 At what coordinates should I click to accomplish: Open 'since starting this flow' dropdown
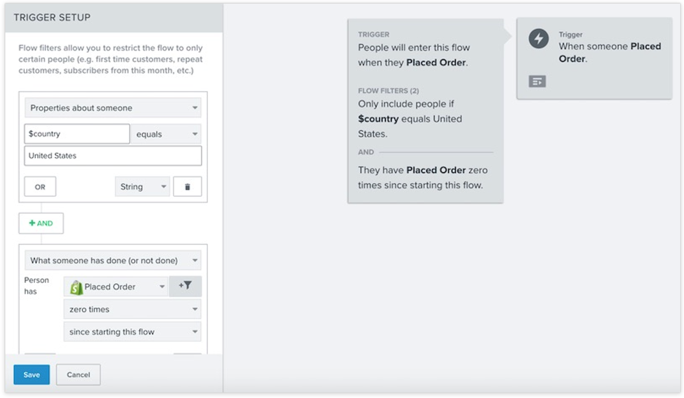point(132,332)
